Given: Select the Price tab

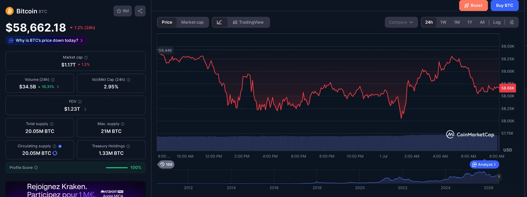Looking at the screenshot, I should click(167, 22).
